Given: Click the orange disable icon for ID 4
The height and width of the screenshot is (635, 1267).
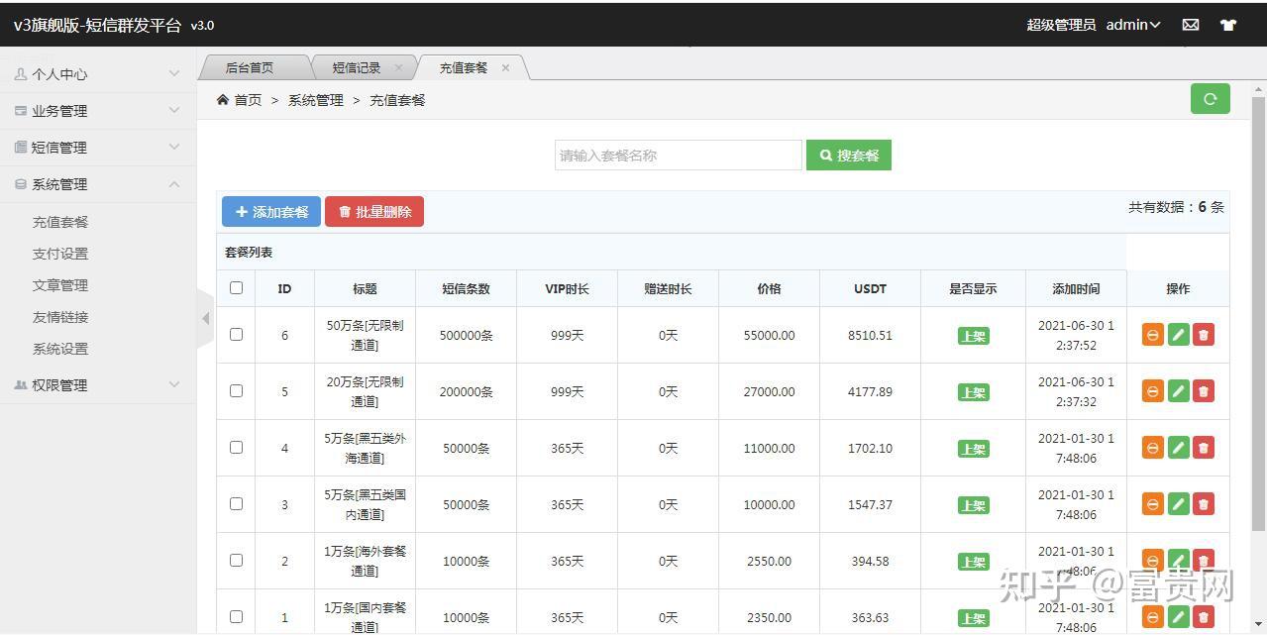Looking at the screenshot, I should 1153,448.
